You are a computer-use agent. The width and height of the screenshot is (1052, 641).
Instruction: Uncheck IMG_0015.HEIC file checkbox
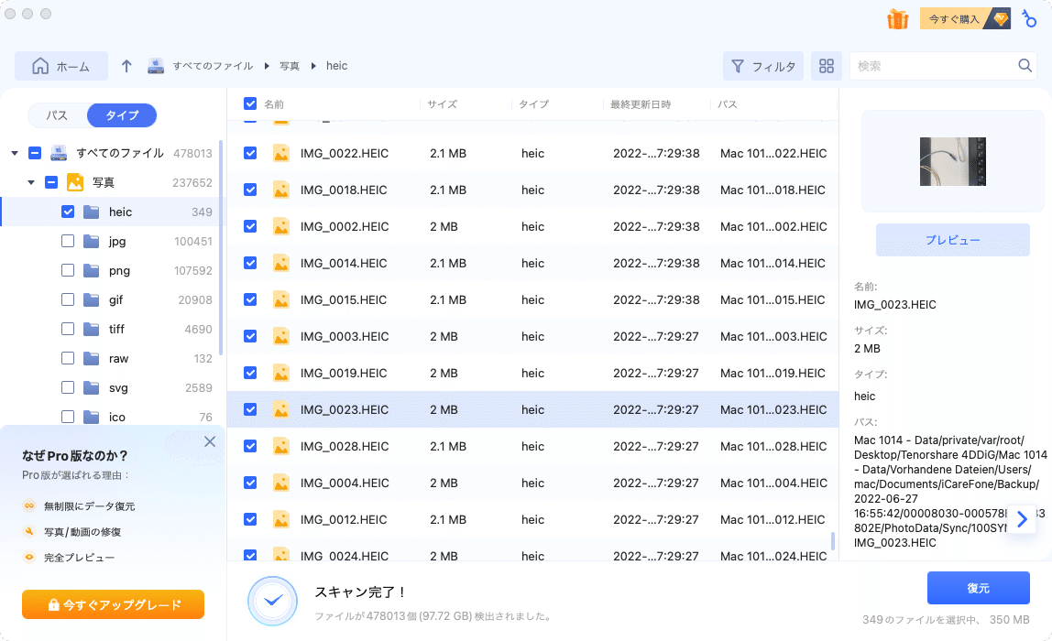pos(250,299)
